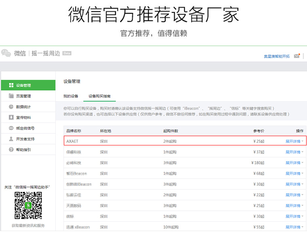The image size is (307, 246).
Task: Click the 奥星澳智能开拓 account link
Action: point(277,57)
